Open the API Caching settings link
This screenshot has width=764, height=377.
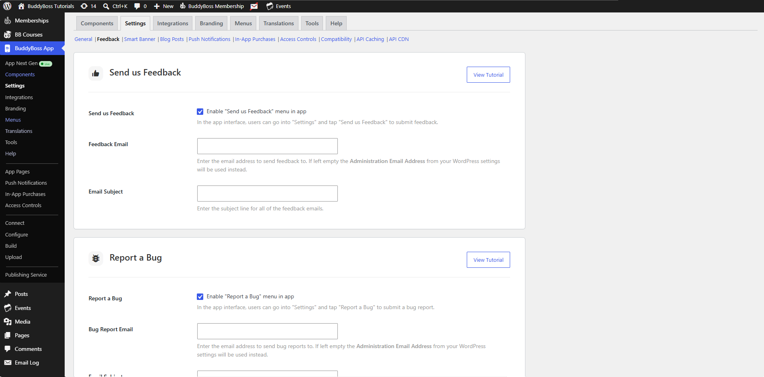coord(370,39)
